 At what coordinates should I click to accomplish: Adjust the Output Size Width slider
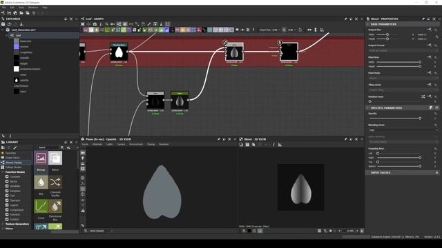(x=387, y=34)
